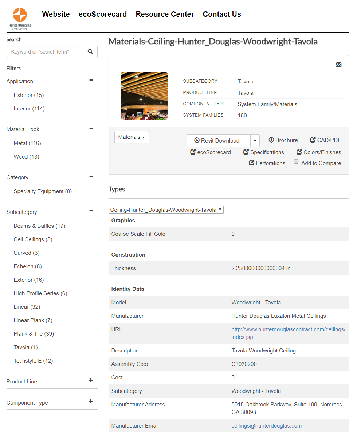Screen dimensions: 357x437
Task: Filter by Linear (32) subcategory
Action: click(27, 307)
